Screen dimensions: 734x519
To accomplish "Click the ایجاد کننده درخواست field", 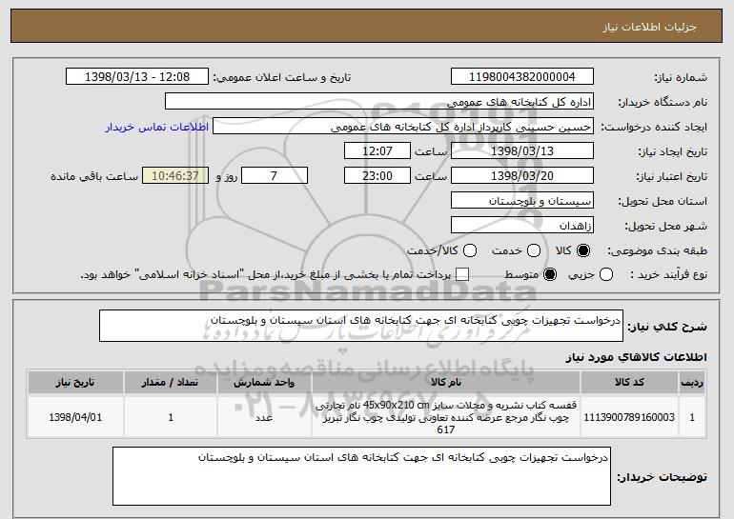I will [x=401, y=127].
